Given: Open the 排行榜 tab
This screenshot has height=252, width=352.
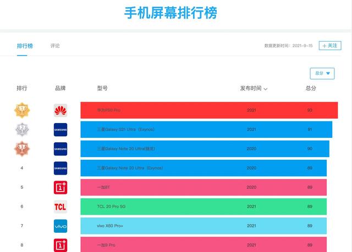Looking at the screenshot, I should pyautogui.click(x=25, y=46).
